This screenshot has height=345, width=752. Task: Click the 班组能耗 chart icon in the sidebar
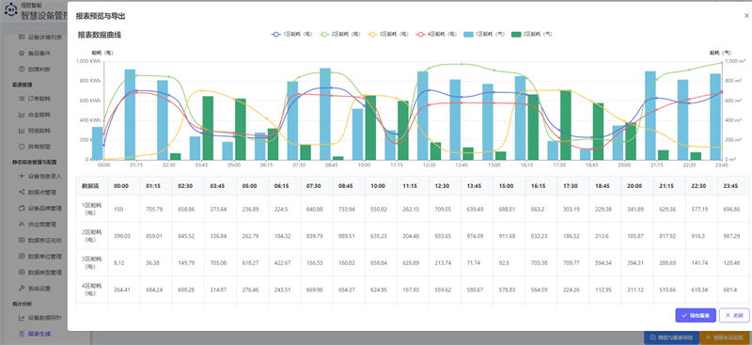click(21, 131)
